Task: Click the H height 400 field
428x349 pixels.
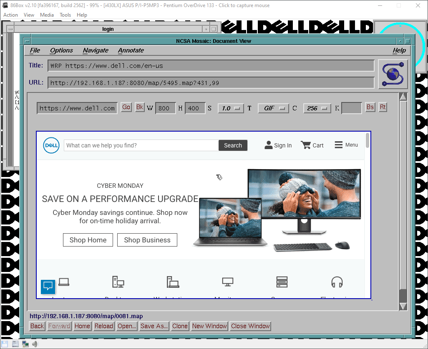Action: 195,108
